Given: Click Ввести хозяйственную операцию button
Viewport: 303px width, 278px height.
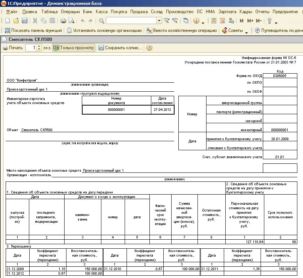Looking at the screenshot, I should (x=182, y=30).
